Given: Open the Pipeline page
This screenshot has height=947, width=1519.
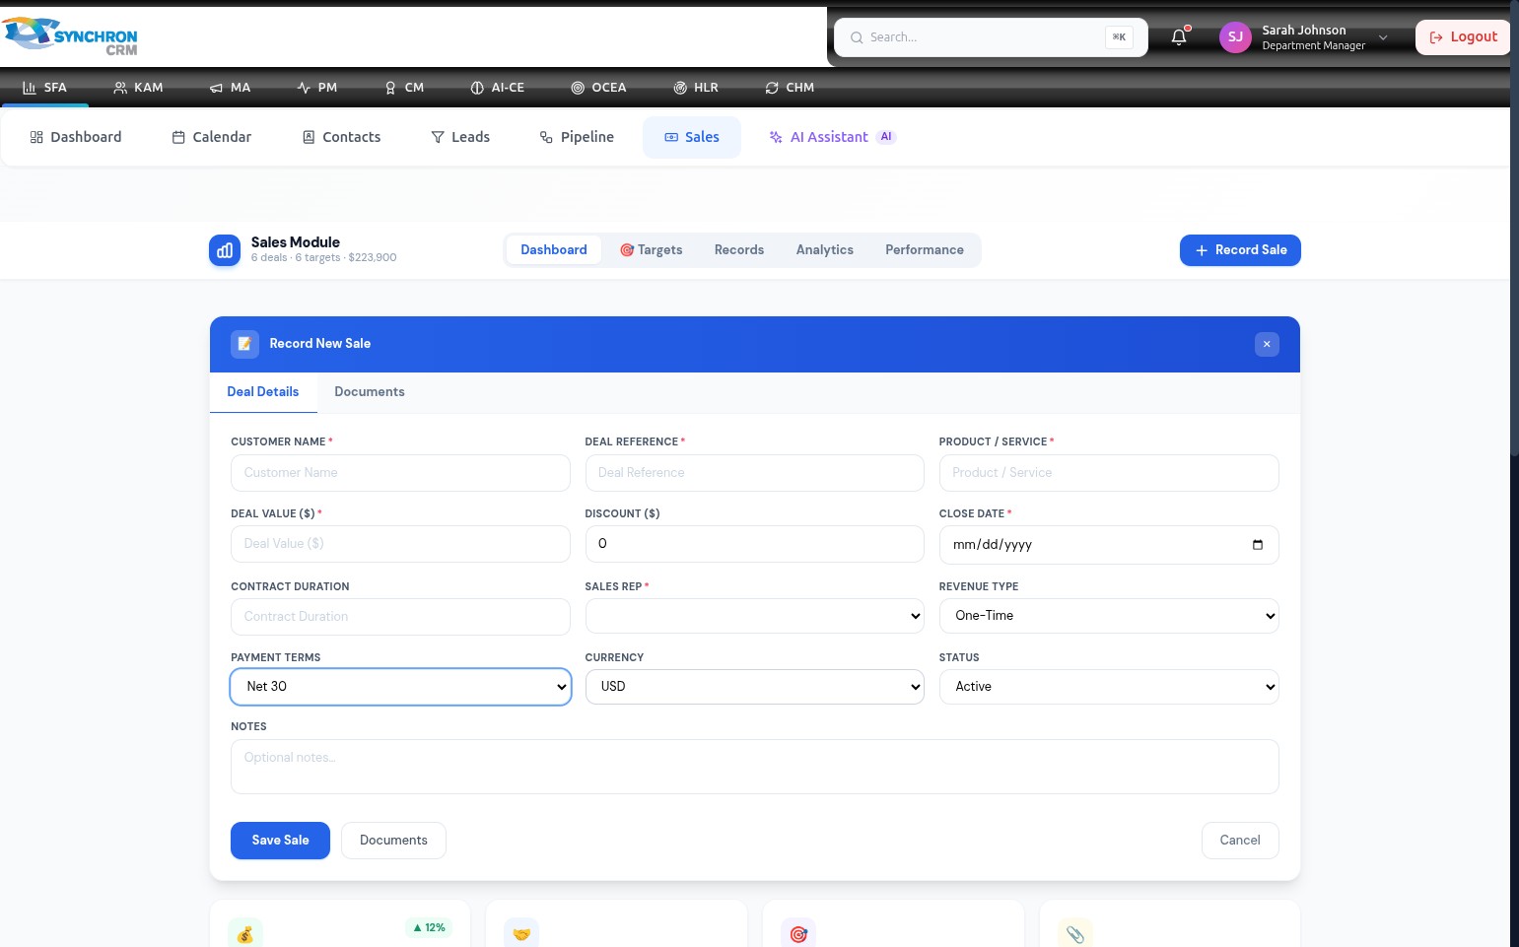Looking at the screenshot, I should pyautogui.click(x=577, y=137).
